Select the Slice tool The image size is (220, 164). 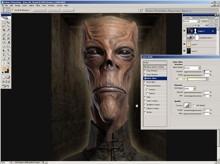click(x=8, y=30)
